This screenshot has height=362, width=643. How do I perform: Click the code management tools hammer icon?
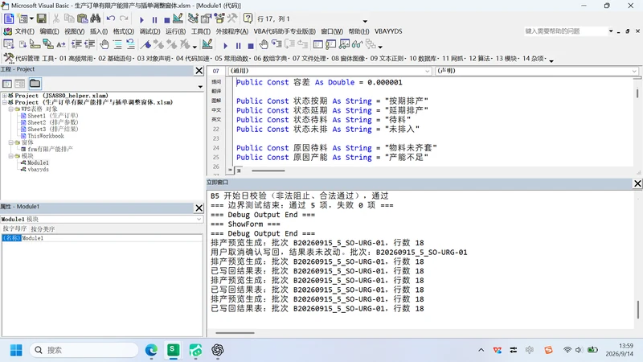pos(9,58)
